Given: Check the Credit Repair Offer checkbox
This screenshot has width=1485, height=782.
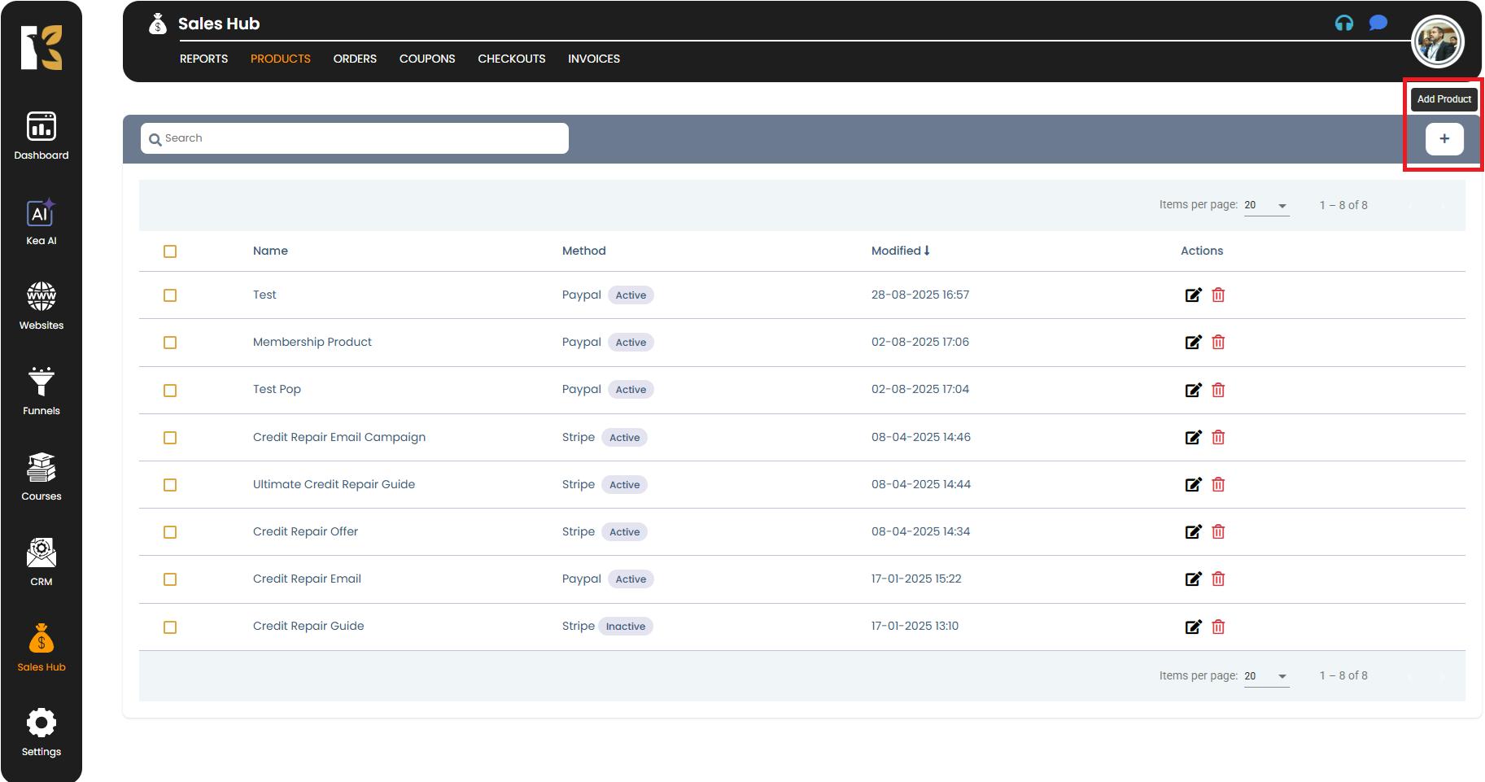Looking at the screenshot, I should pos(170,532).
